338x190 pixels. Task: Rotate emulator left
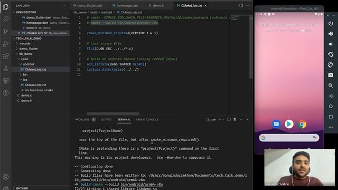click(x=331, y=54)
